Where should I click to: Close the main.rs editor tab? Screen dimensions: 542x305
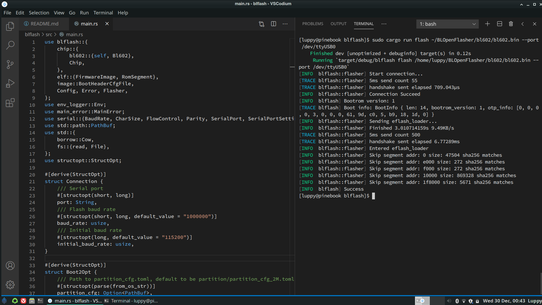pyautogui.click(x=107, y=24)
